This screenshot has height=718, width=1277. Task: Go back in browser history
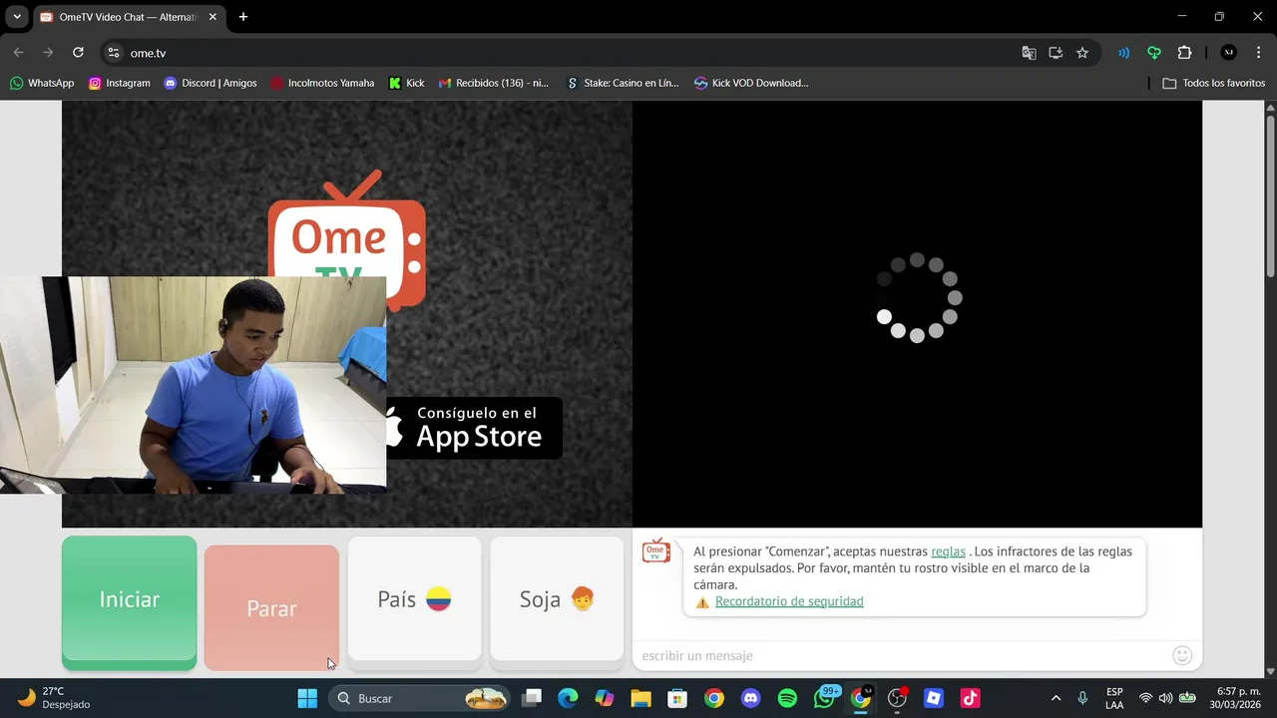pyautogui.click(x=18, y=53)
